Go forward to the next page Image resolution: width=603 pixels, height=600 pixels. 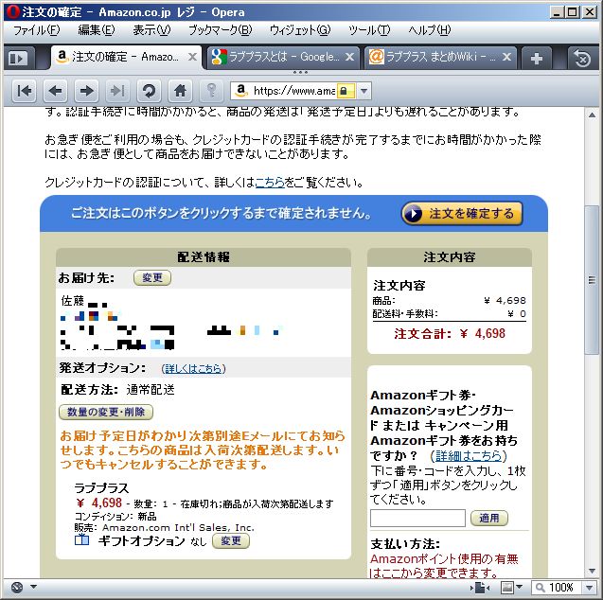point(86,91)
